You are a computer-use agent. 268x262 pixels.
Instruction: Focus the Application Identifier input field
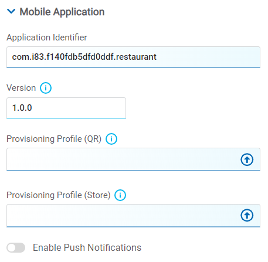point(133,57)
